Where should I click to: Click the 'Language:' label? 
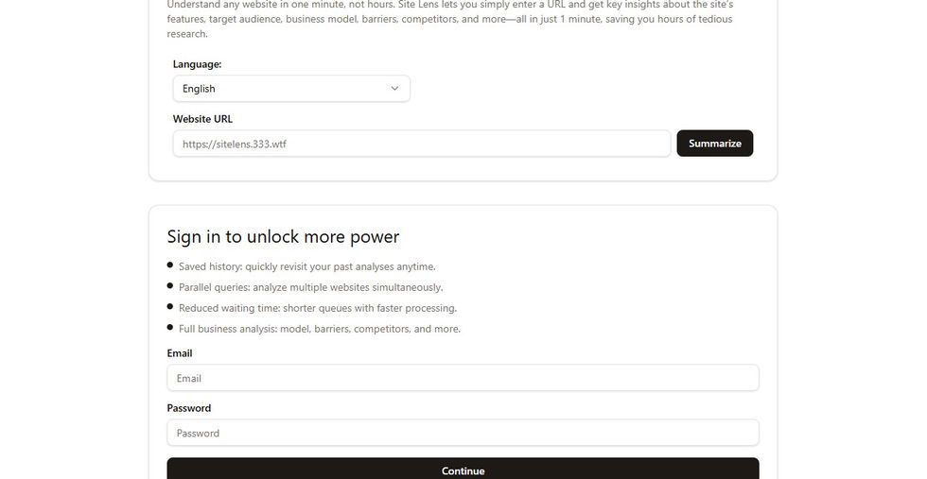[198, 64]
